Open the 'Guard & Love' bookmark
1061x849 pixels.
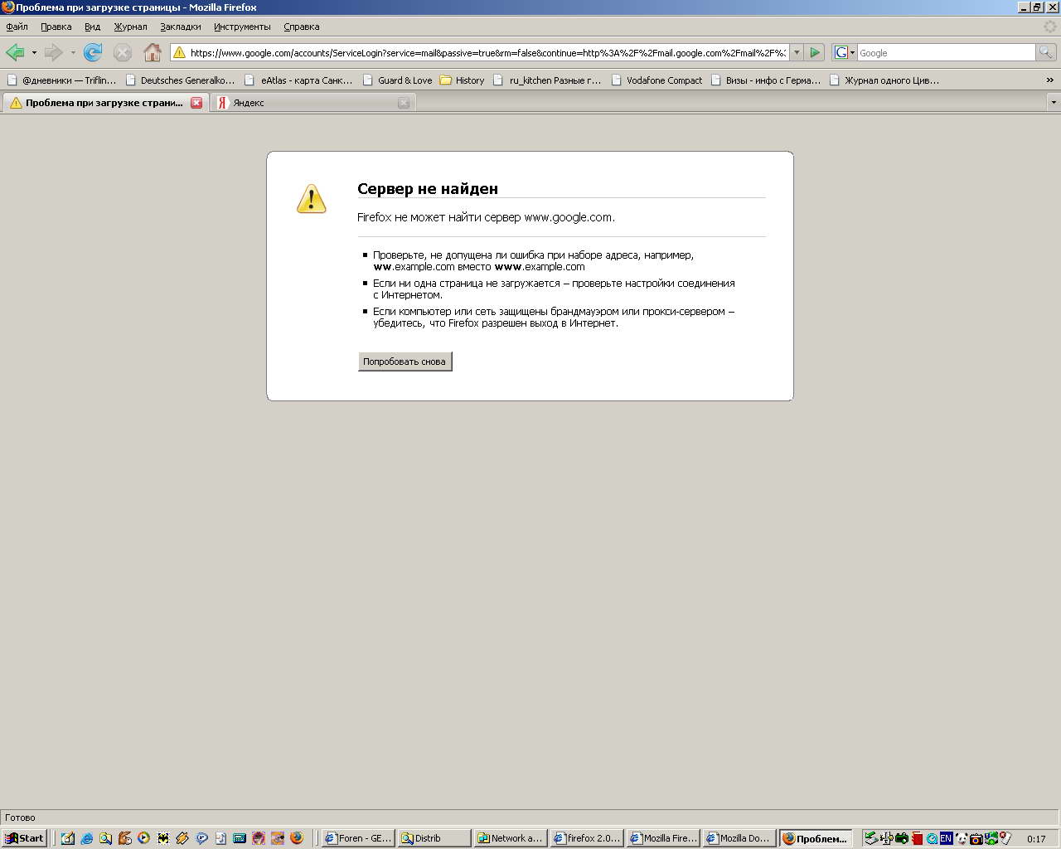(397, 80)
